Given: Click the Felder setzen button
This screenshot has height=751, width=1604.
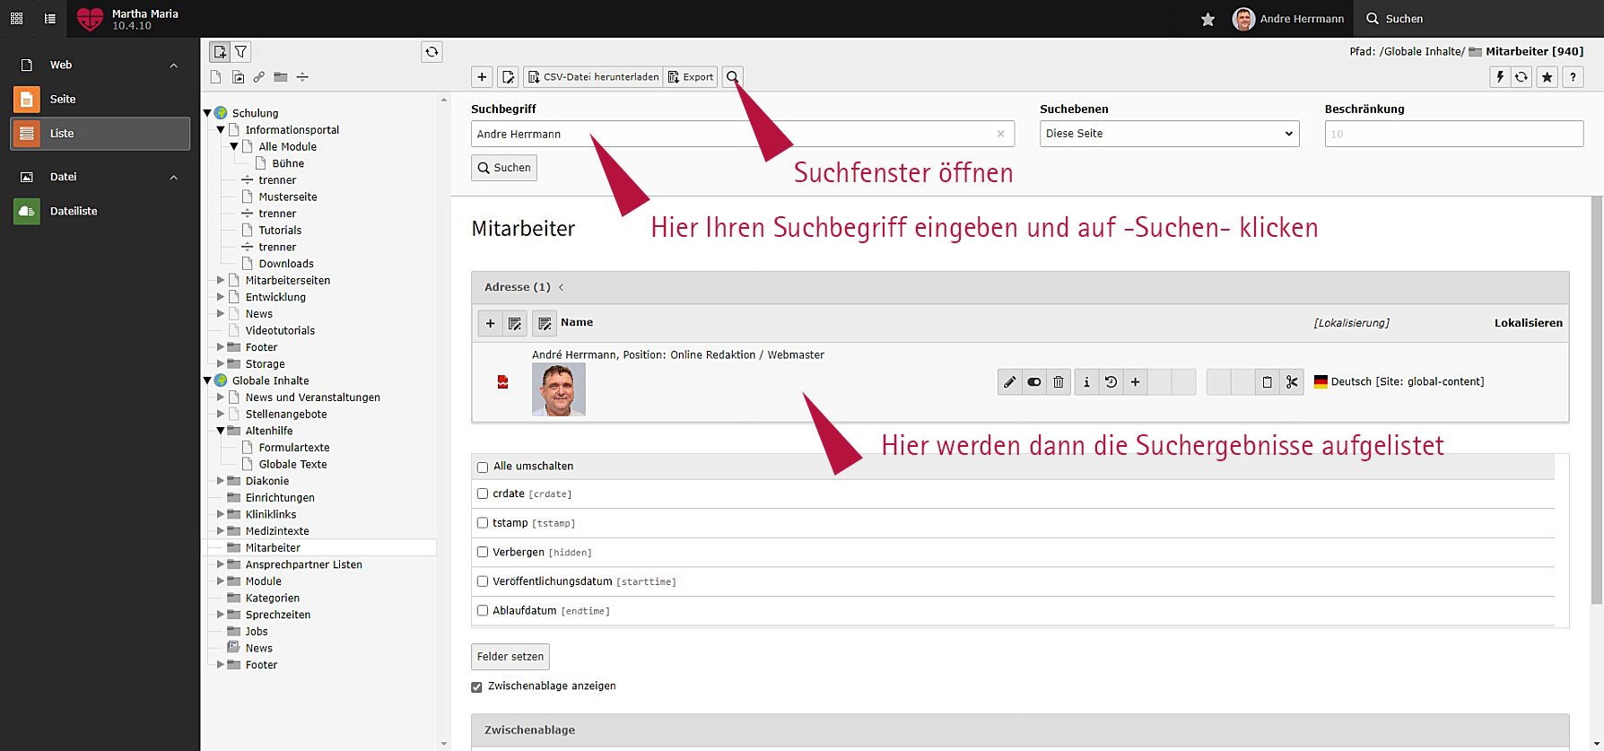Looking at the screenshot, I should (x=510, y=657).
